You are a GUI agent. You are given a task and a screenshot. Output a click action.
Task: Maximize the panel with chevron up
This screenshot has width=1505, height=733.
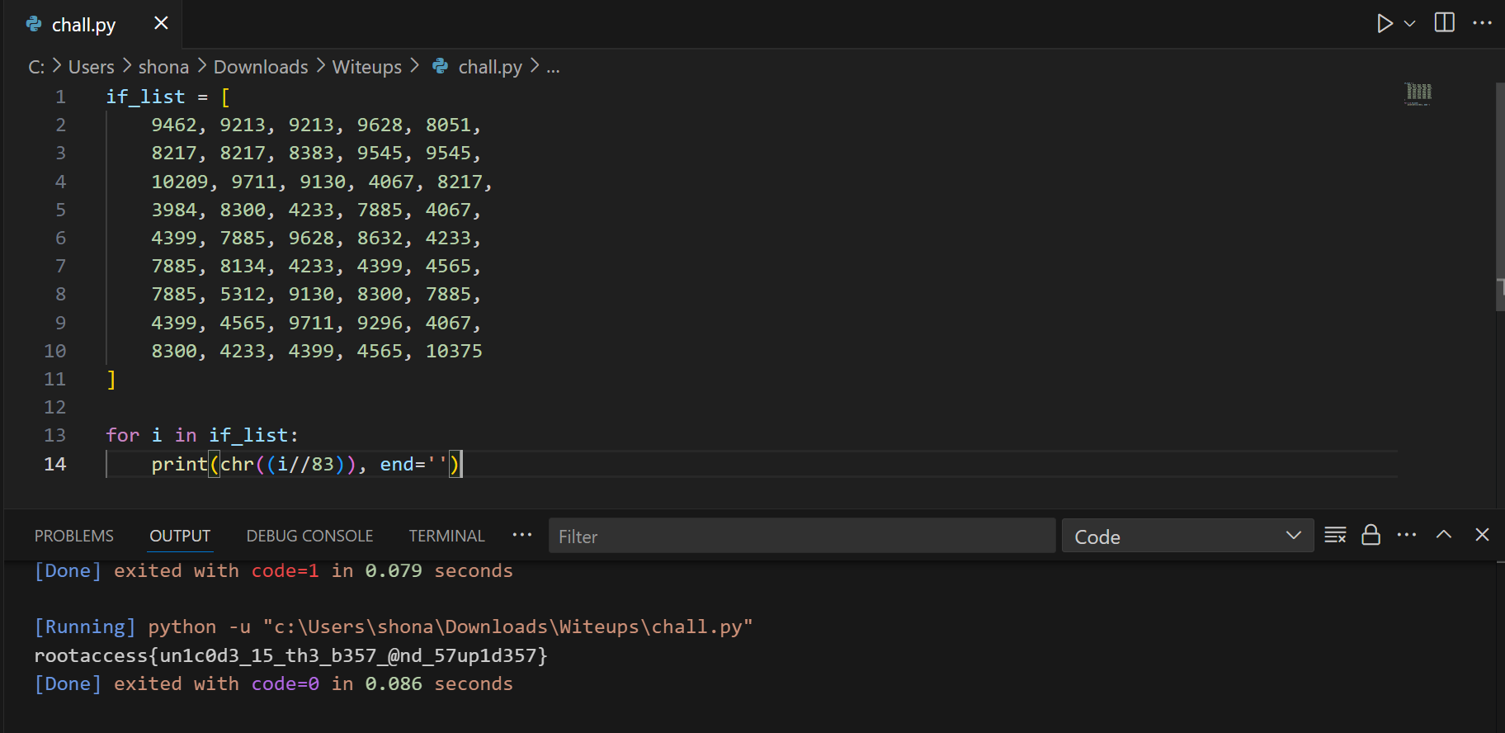[1444, 534]
